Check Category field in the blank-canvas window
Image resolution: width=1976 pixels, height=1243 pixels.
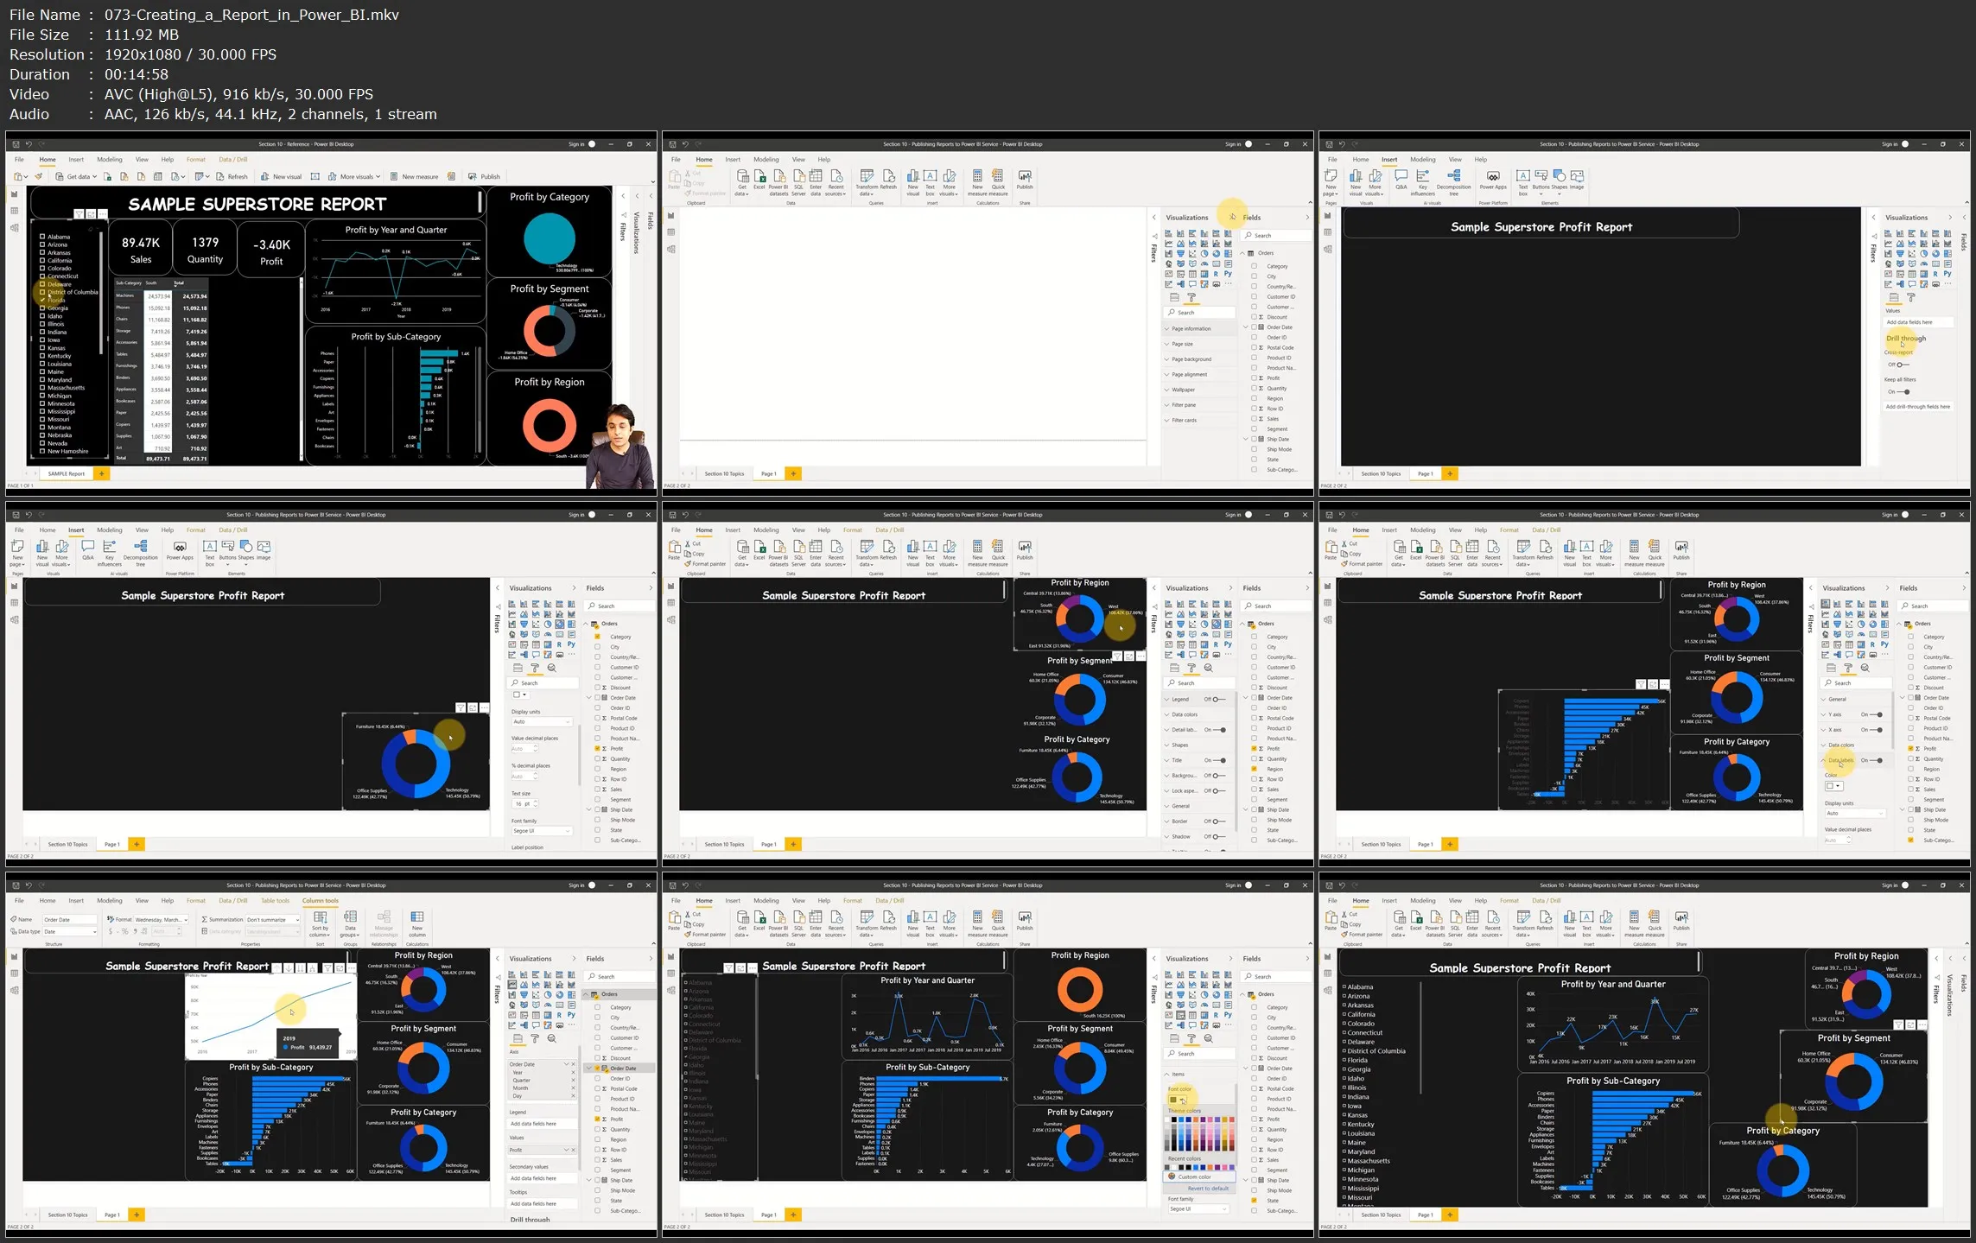click(x=1255, y=266)
